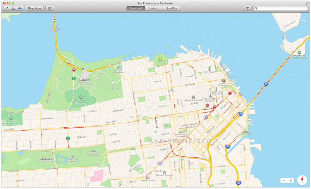
Task: Click the magnifying glass search icon
Action: pyautogui.click(x=256, y=8)
